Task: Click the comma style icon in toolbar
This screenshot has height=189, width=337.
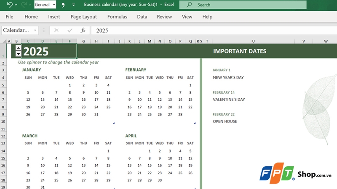Action: coord(64,5)
